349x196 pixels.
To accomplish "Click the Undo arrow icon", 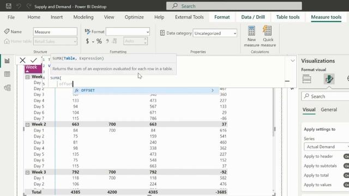I will point(19,6).
